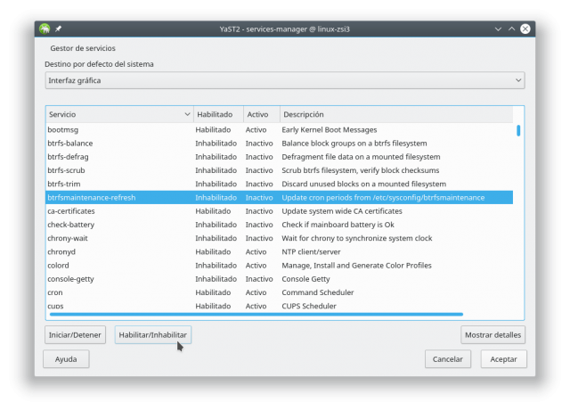This screenshot has height=411, width=570.
Task: Confirm with the Aceptar button
Action: point(503,359)
